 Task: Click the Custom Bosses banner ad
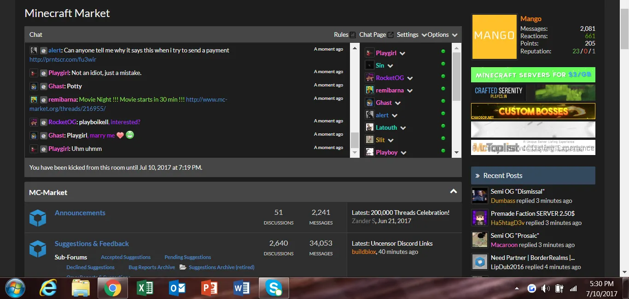(533, 111)
